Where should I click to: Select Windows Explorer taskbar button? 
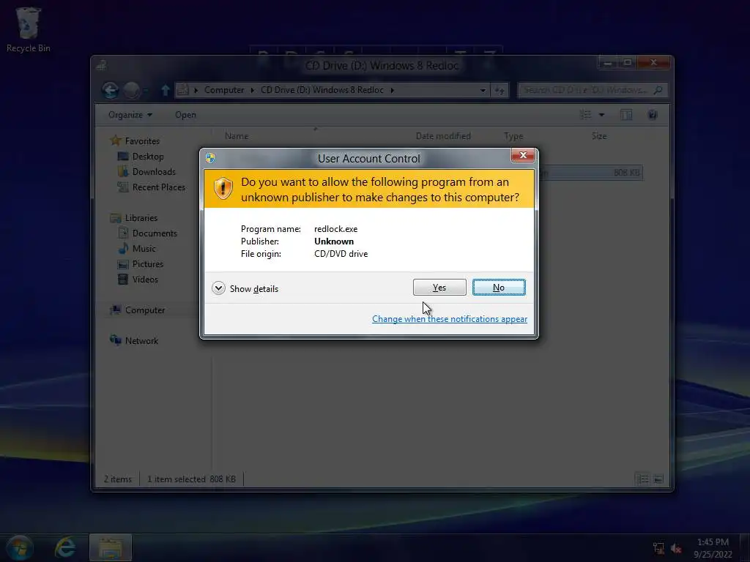tap(111, 547)
